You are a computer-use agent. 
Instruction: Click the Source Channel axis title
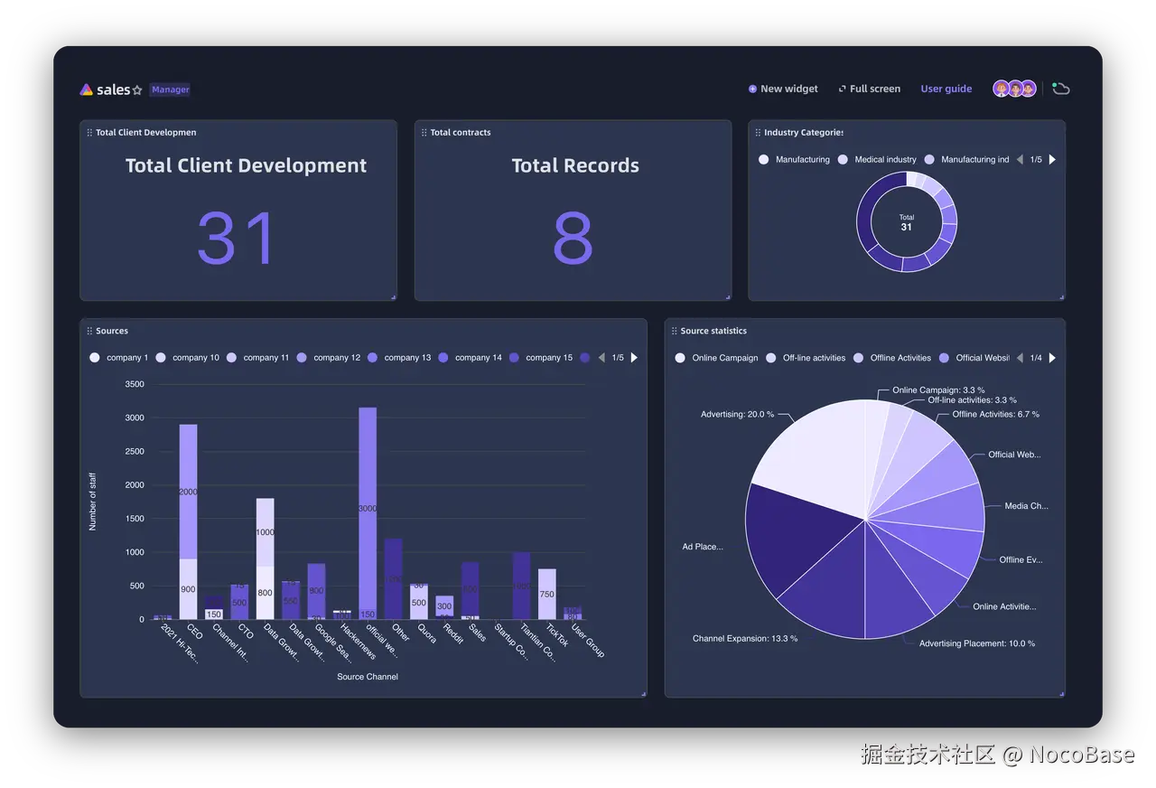coord(368,677)
